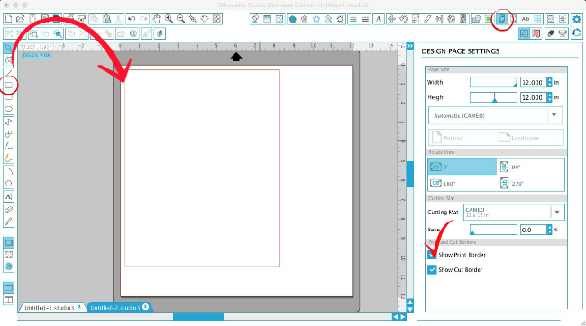
Task: Open Cutting Mat CAMEO dropdown
Action: point(514,213)
